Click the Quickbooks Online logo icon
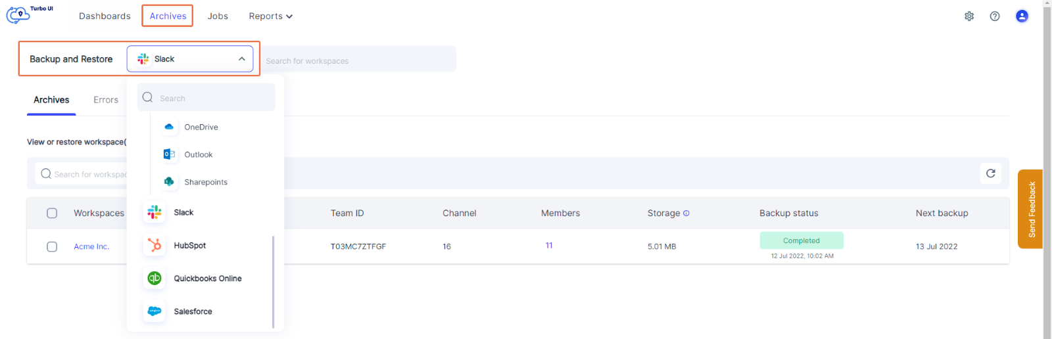The height and width of the screenshot is (339, 1052). click(155, 278)
